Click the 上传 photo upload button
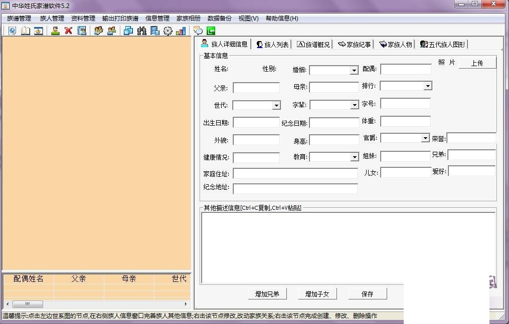 (477, 63)
